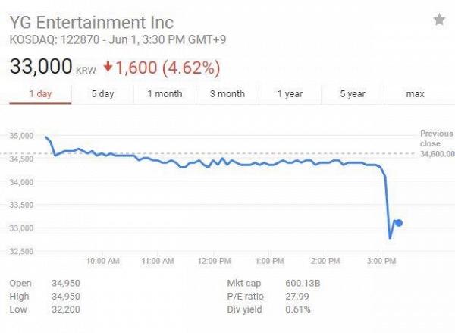Viewport: 455px width, 333px height.
Task: Click the blue current-price dot on the chart
Action: pyautogui.click(x=399, y=222)
